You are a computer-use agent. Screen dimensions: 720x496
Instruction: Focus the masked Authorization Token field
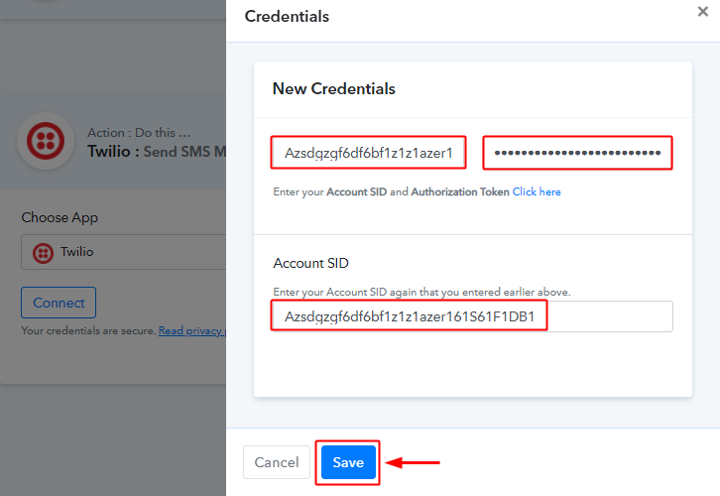coord(577,153)
